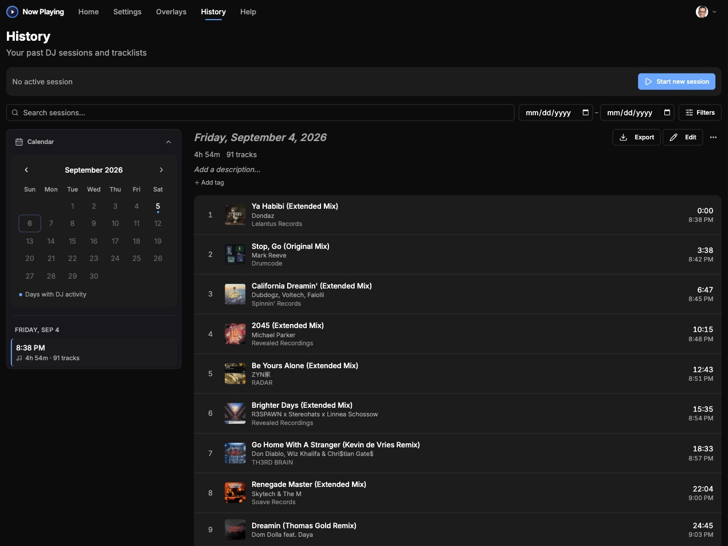Screen dimensions: 728x546
Task: Click session title Friday, September 4, 2026
Action: [260, 137]
